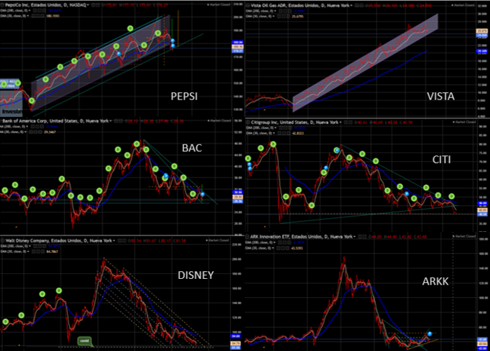Click the ARK Innovation ETF chart title
Image resolution: width=490 pixels, height=351 pixels.
coord(301,237)
